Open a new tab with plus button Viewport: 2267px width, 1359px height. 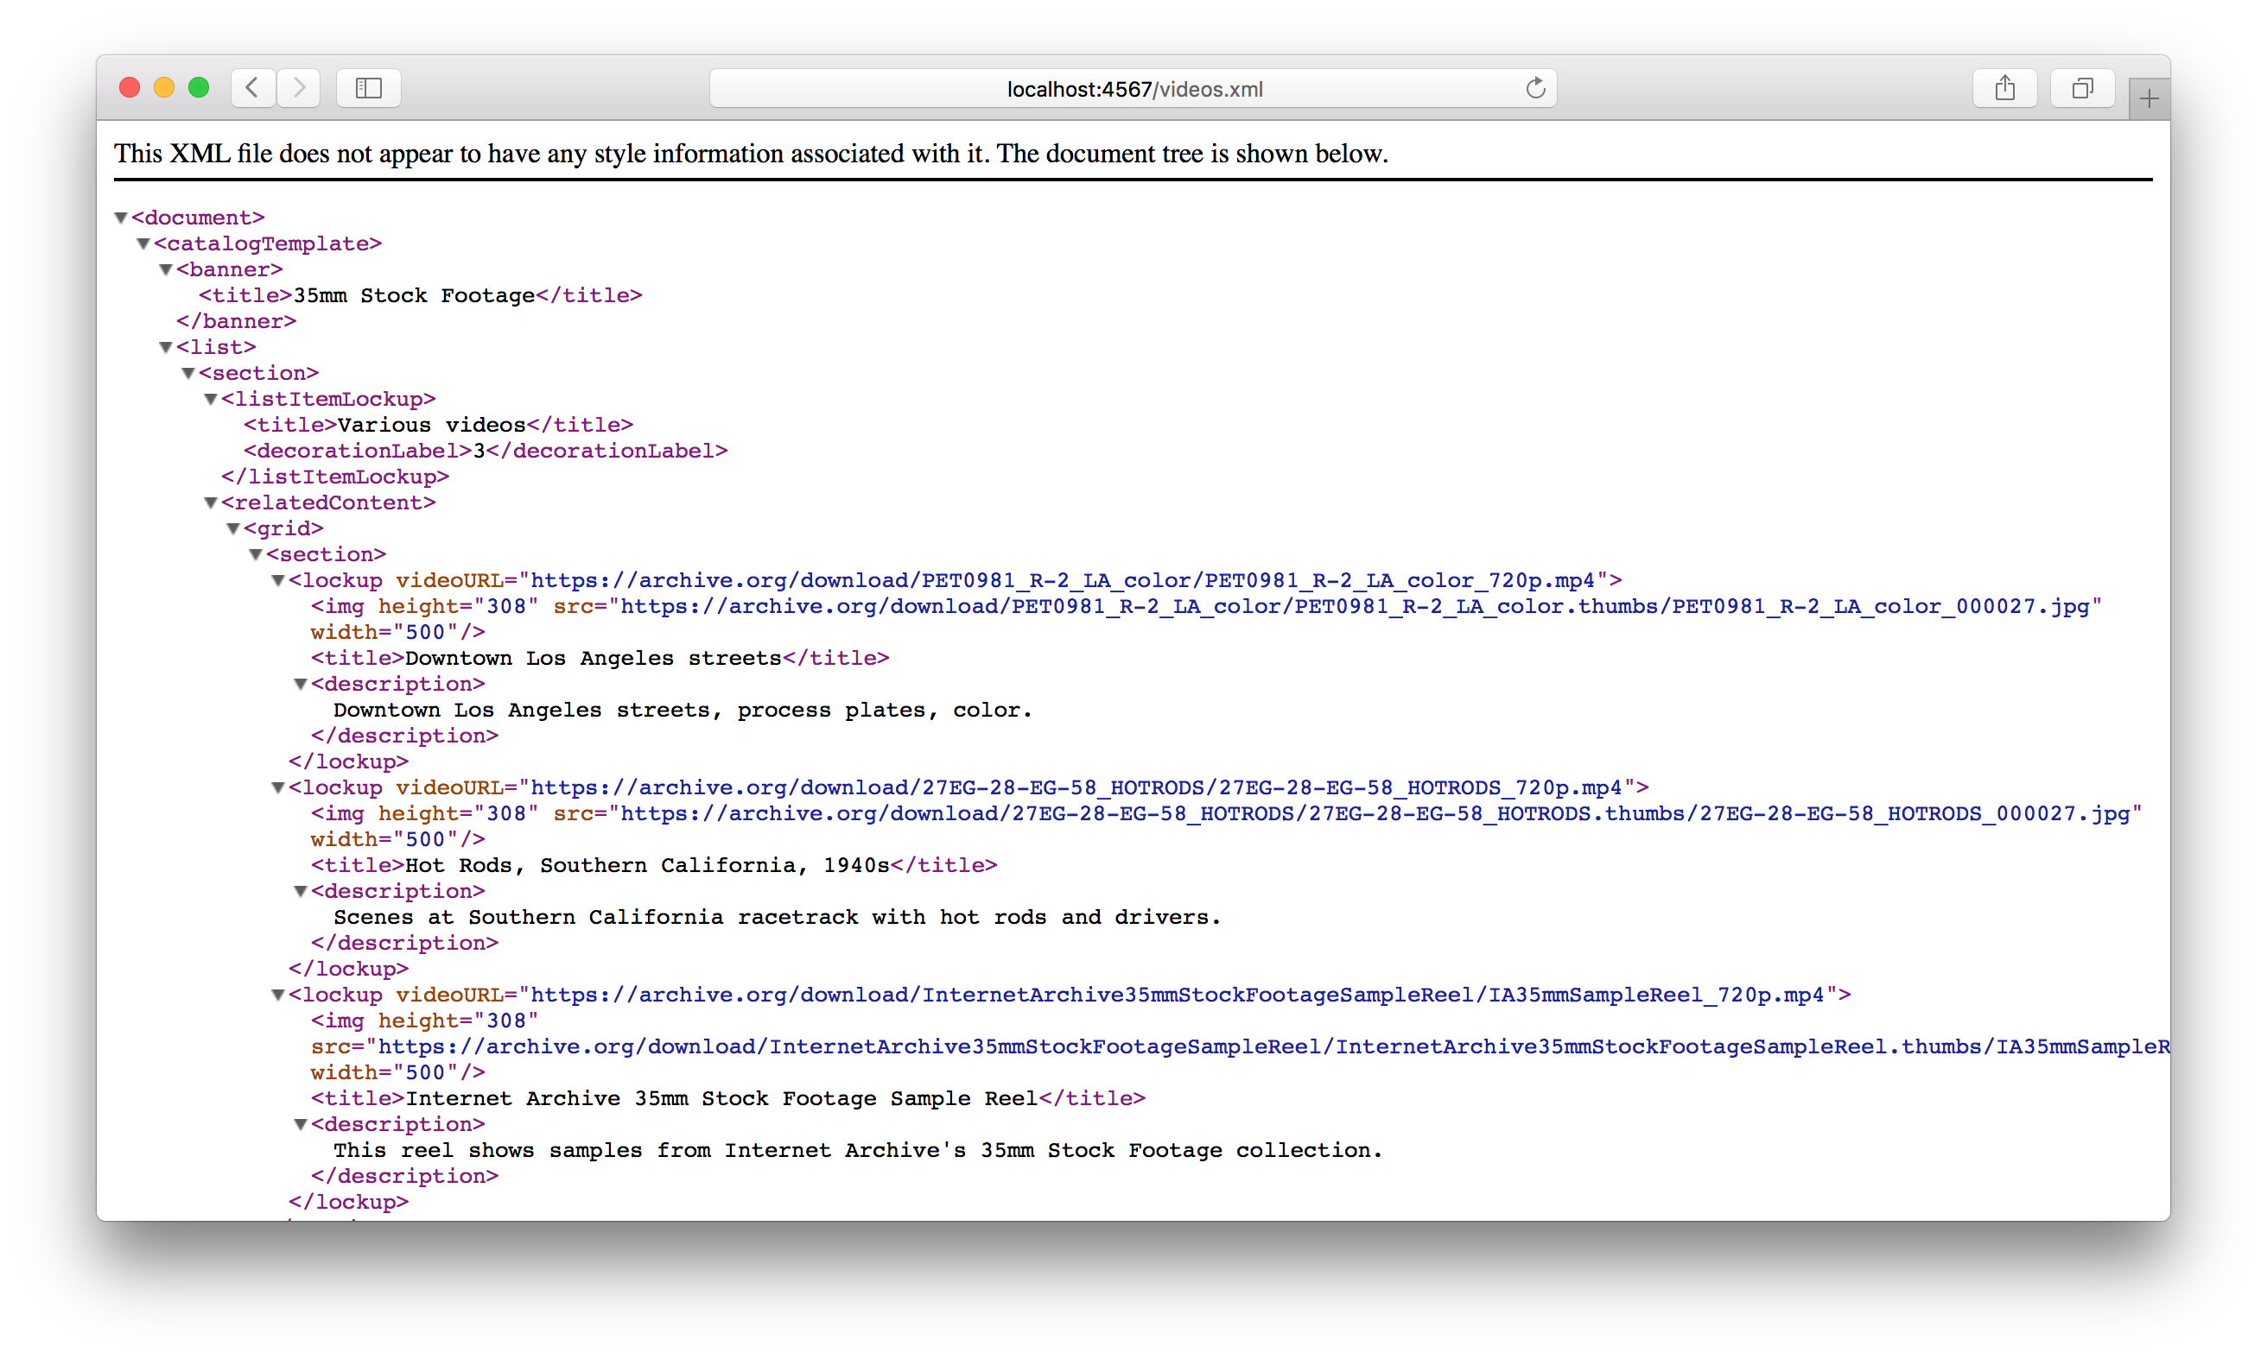point(2149,99)
